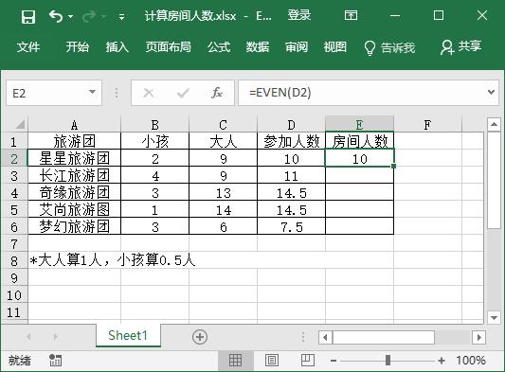Click cell with value 7.5
Viewport: 505px width, 372px height.
tap(291, 226)
